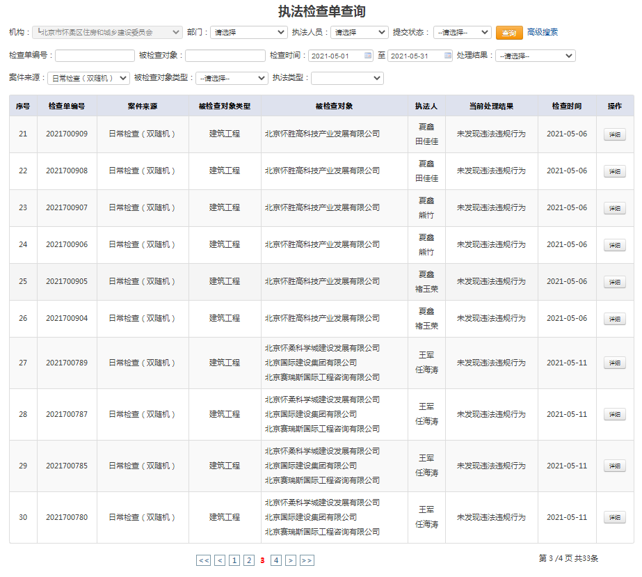642x577 pixels.
Task: Click page count text 第 3 /4 页 共33条
Action: click(568, 559)
